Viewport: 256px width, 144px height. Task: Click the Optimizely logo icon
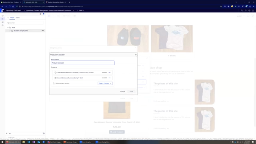2,10
